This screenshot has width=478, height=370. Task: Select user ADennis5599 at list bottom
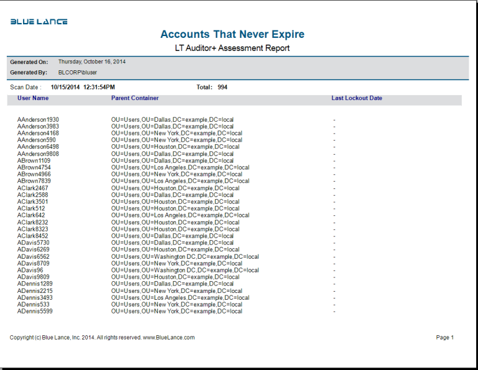[x=35, y=311]
